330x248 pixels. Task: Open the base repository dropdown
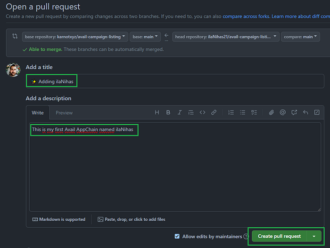coord(75,37)
